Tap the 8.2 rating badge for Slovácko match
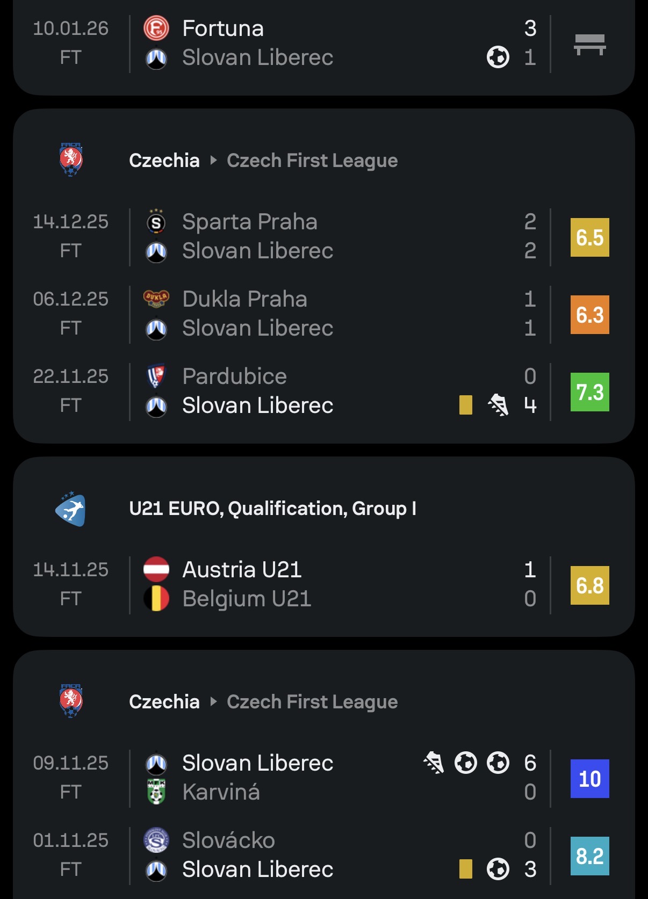The image size is (648, 899). click(x=589, y=856)
